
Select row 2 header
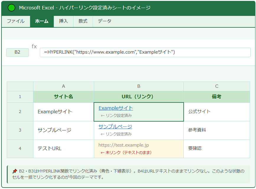[x=20, y=112]
